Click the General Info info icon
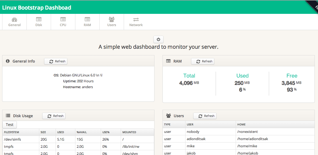Image resolution: width=318 pixels, height=155 pixels. point(8,61)
